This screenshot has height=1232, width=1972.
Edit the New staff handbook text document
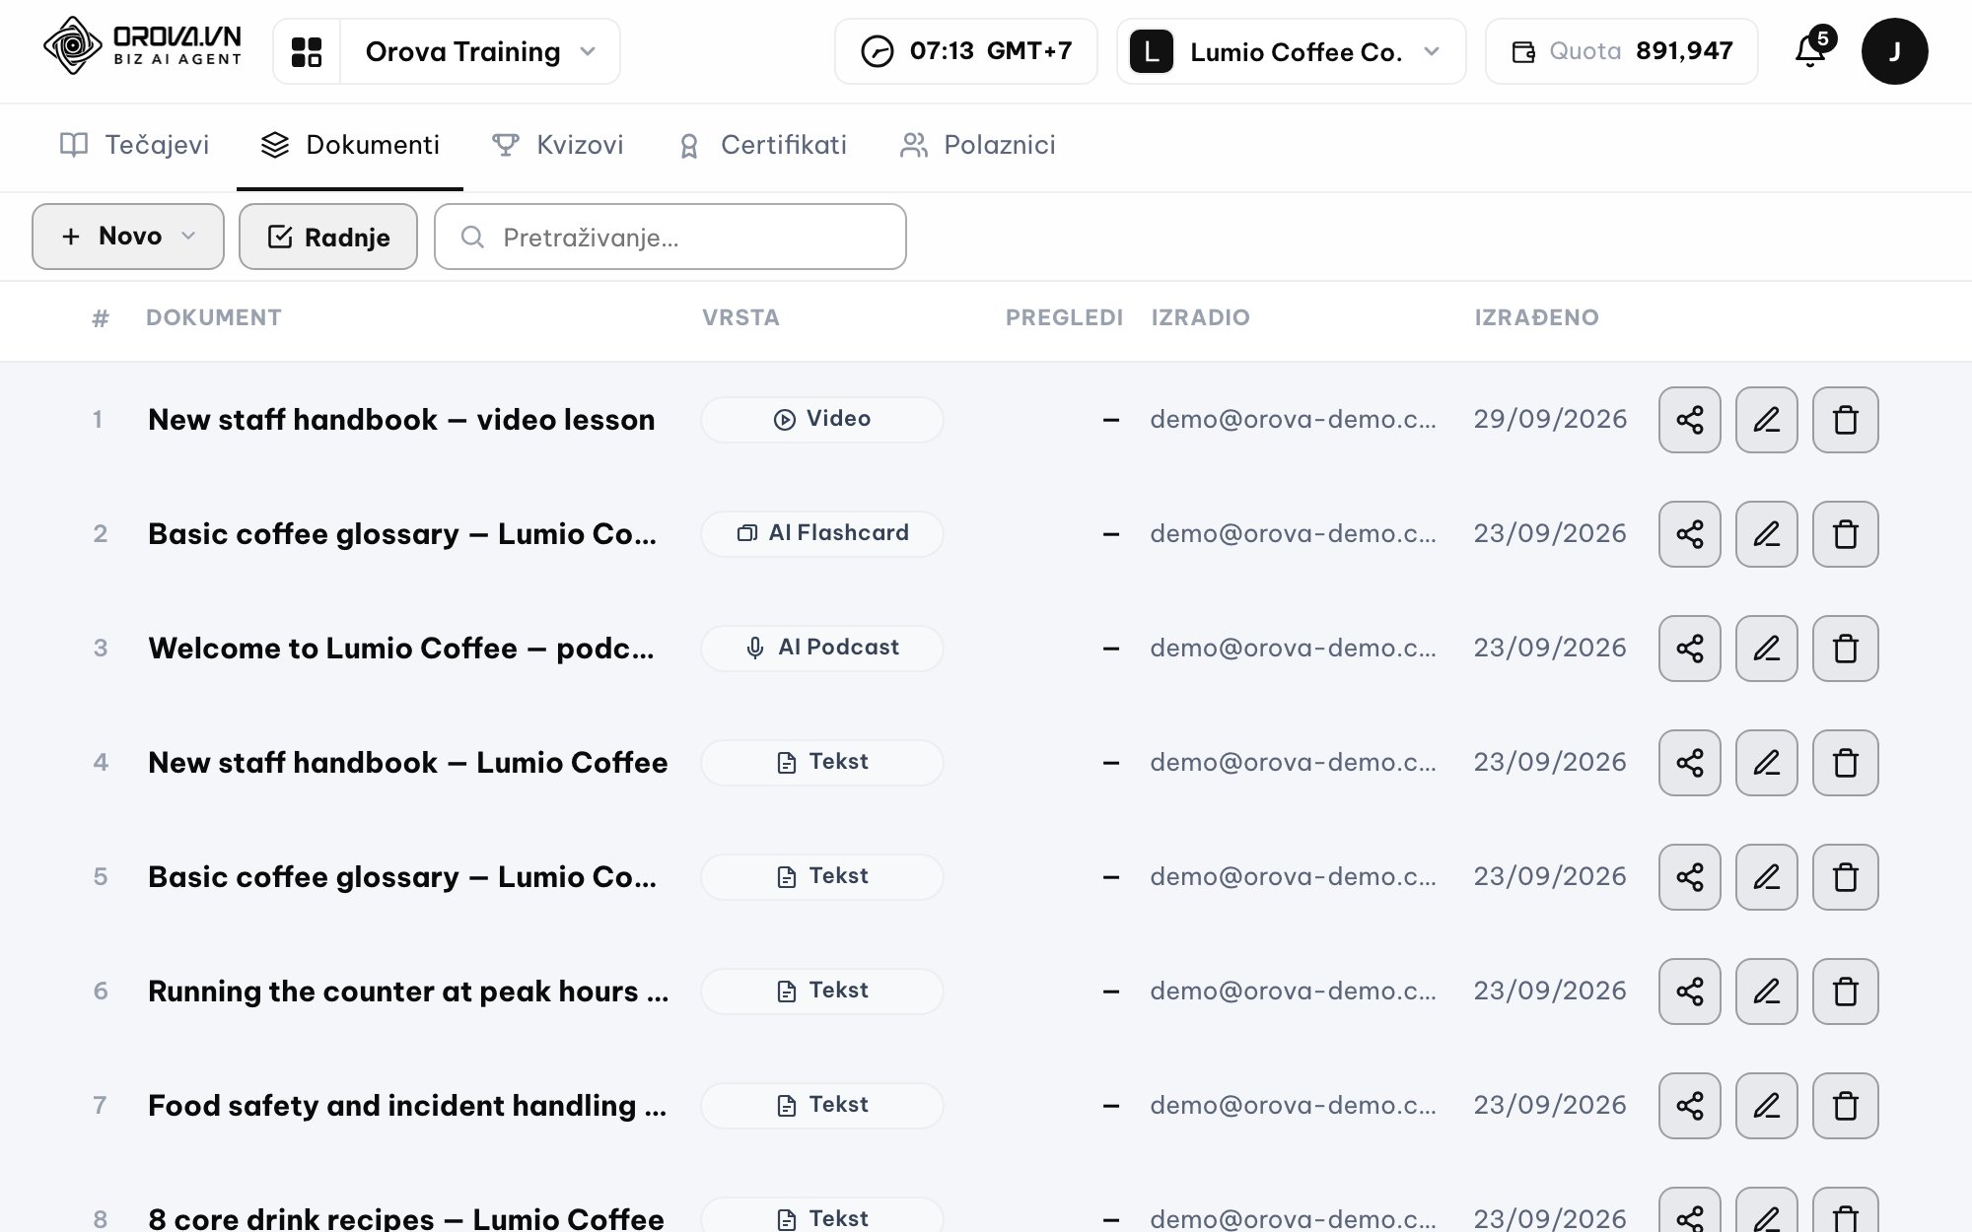point(1766,763)
